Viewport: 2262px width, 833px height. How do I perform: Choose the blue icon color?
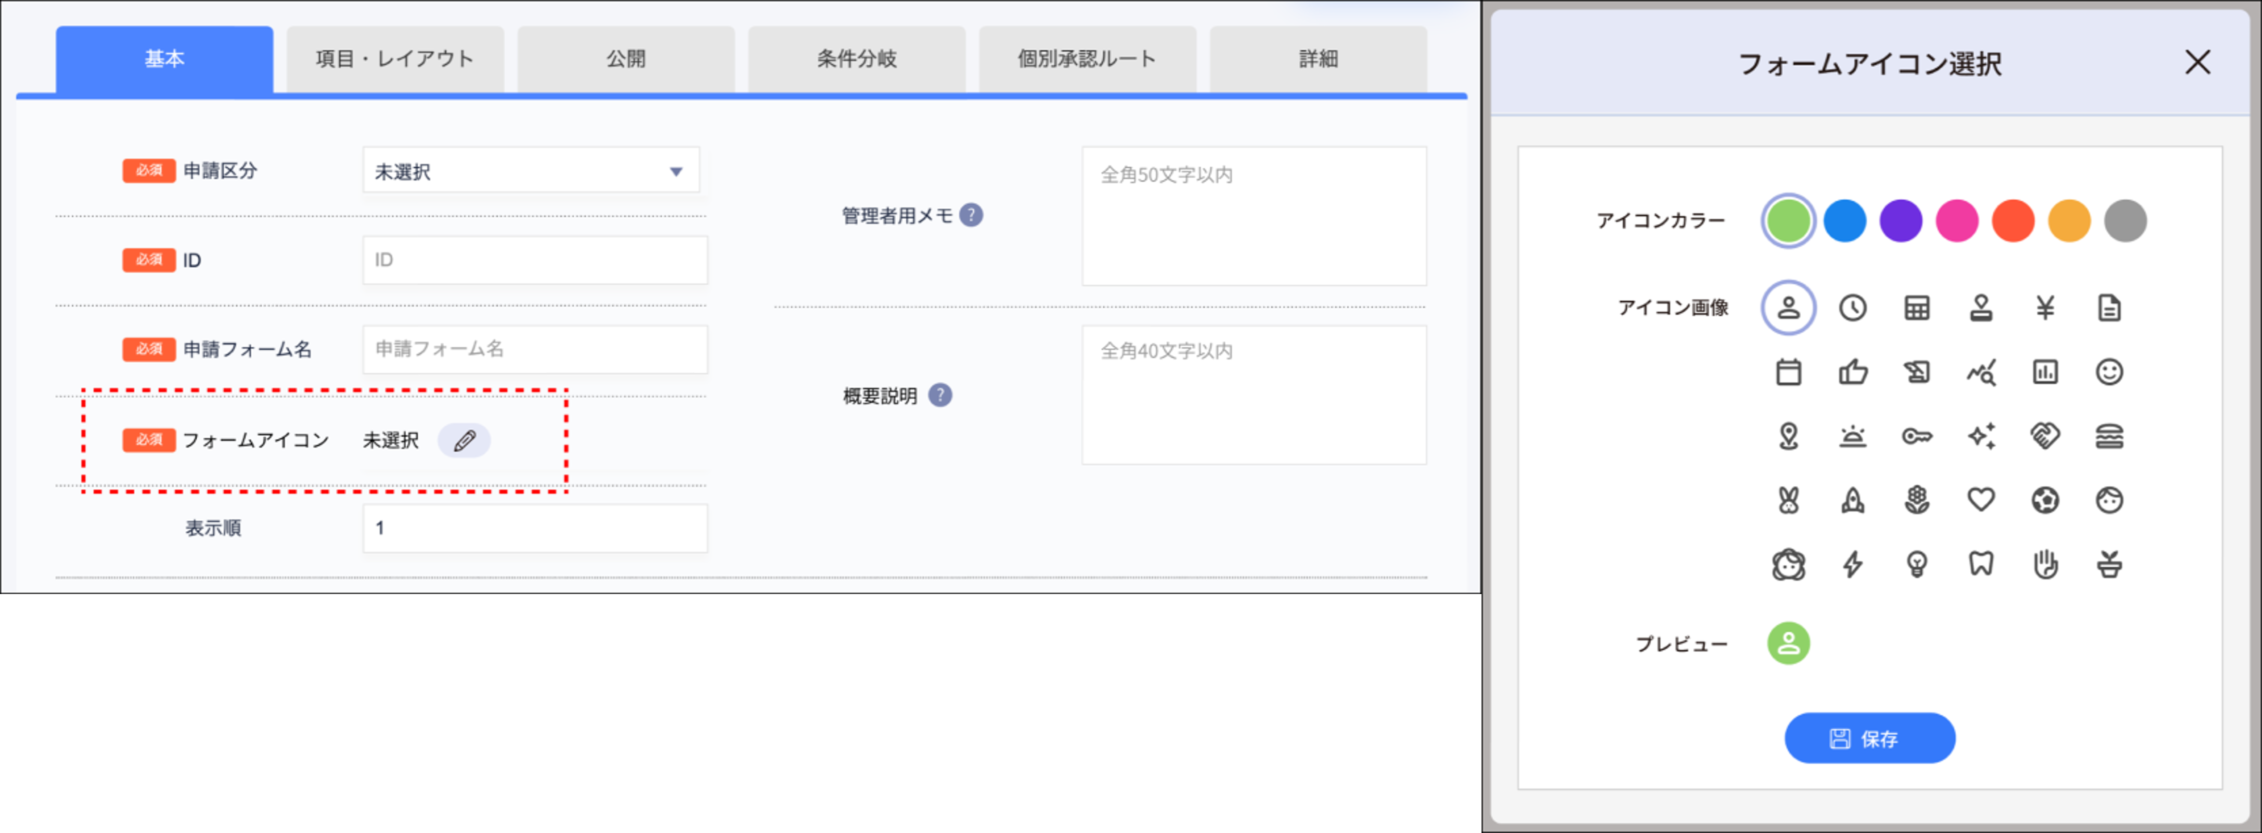tap(1845, 220)
